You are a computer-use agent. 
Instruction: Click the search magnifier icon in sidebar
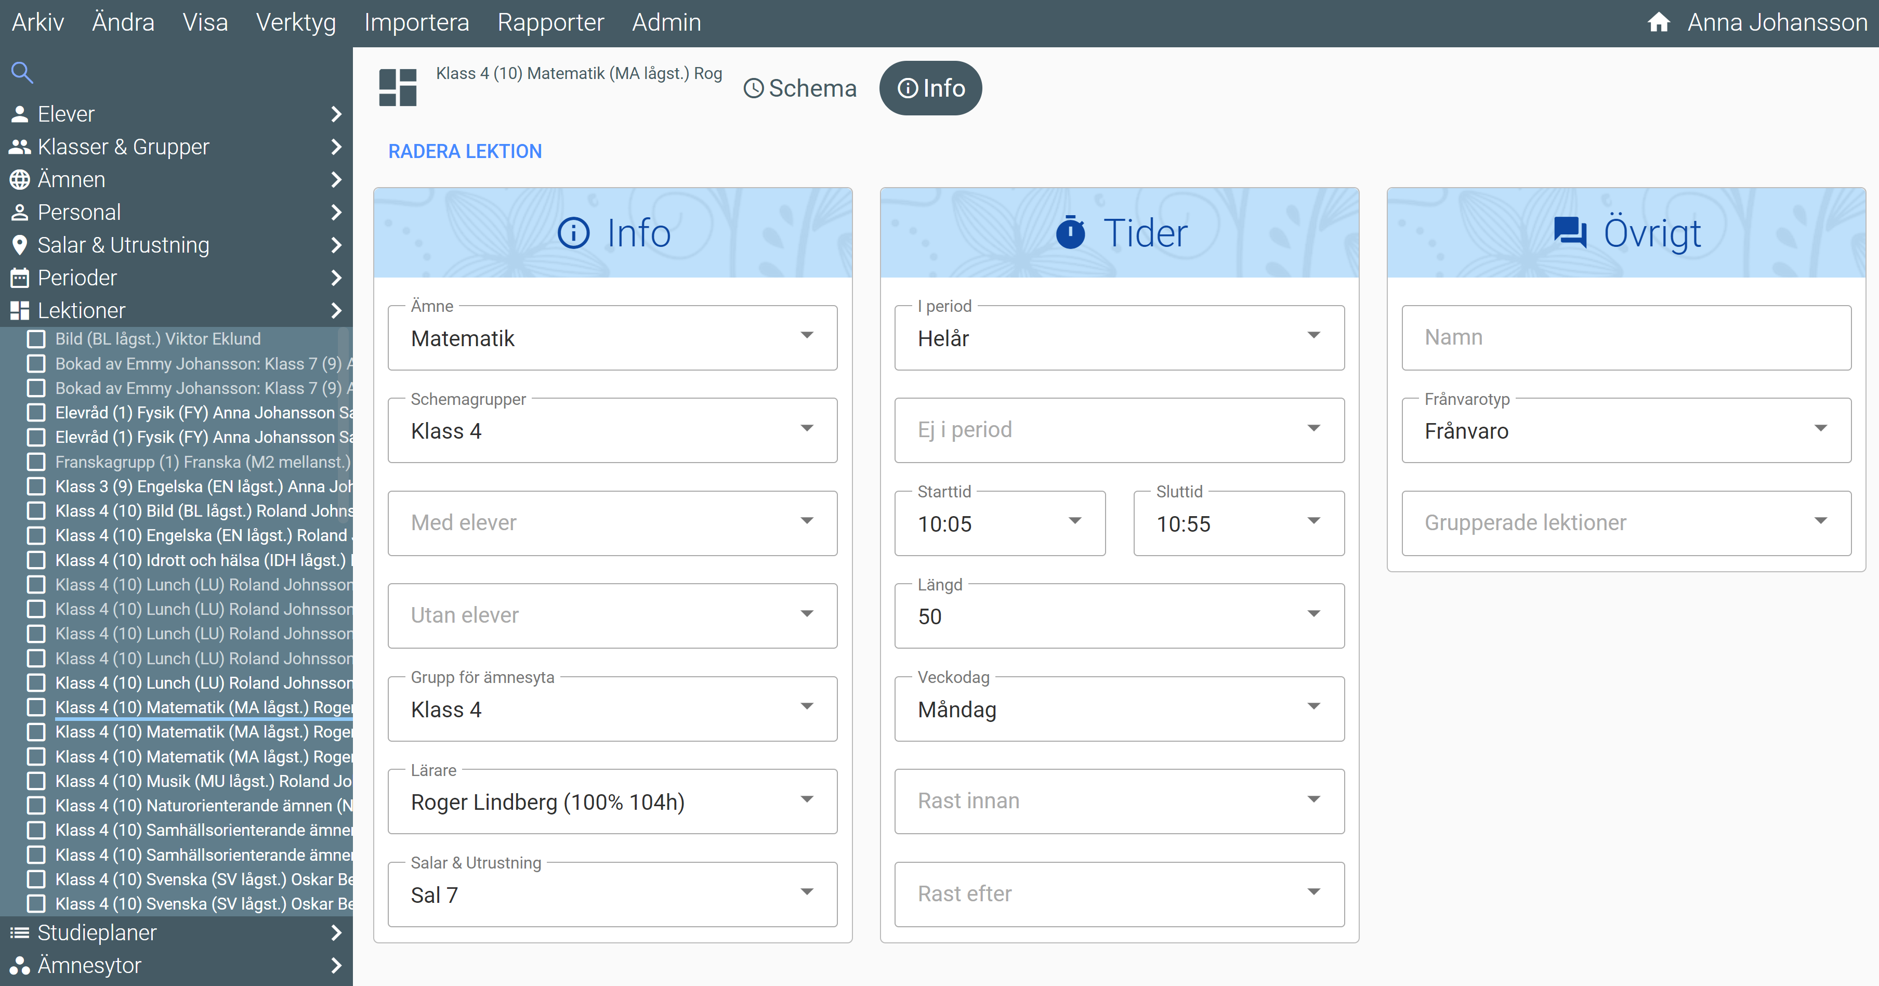coord(22,72)
